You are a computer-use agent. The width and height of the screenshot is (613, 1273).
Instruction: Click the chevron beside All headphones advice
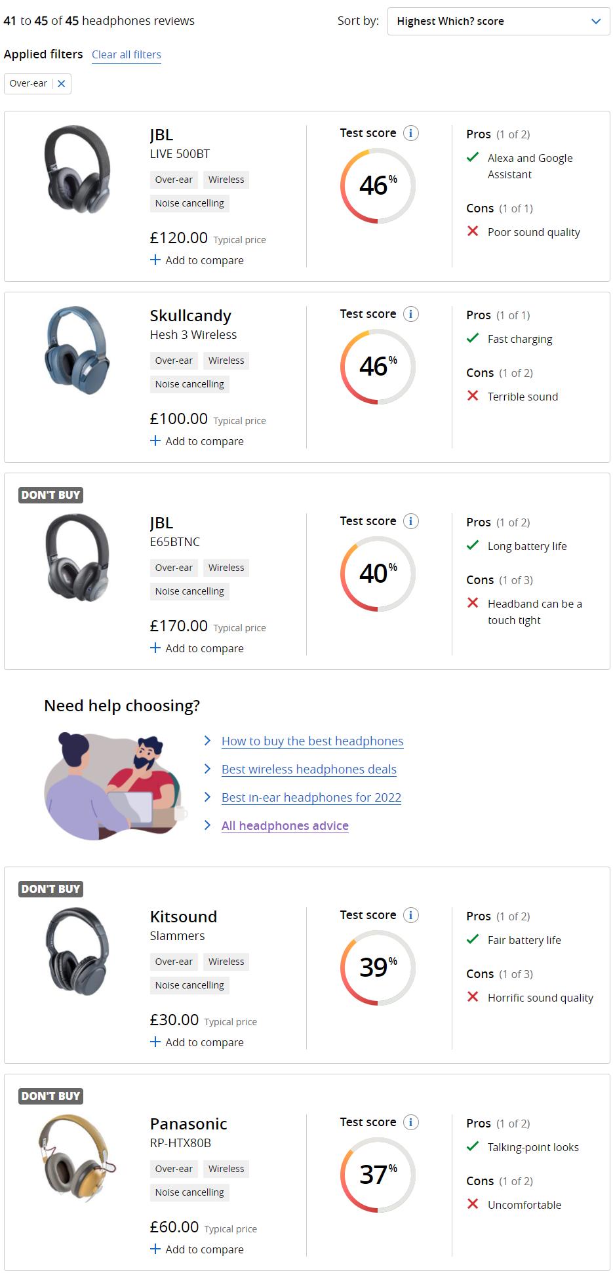[208, 825]
